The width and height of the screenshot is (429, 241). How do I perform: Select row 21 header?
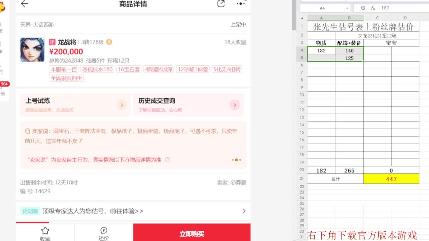(x=302, y=179)
